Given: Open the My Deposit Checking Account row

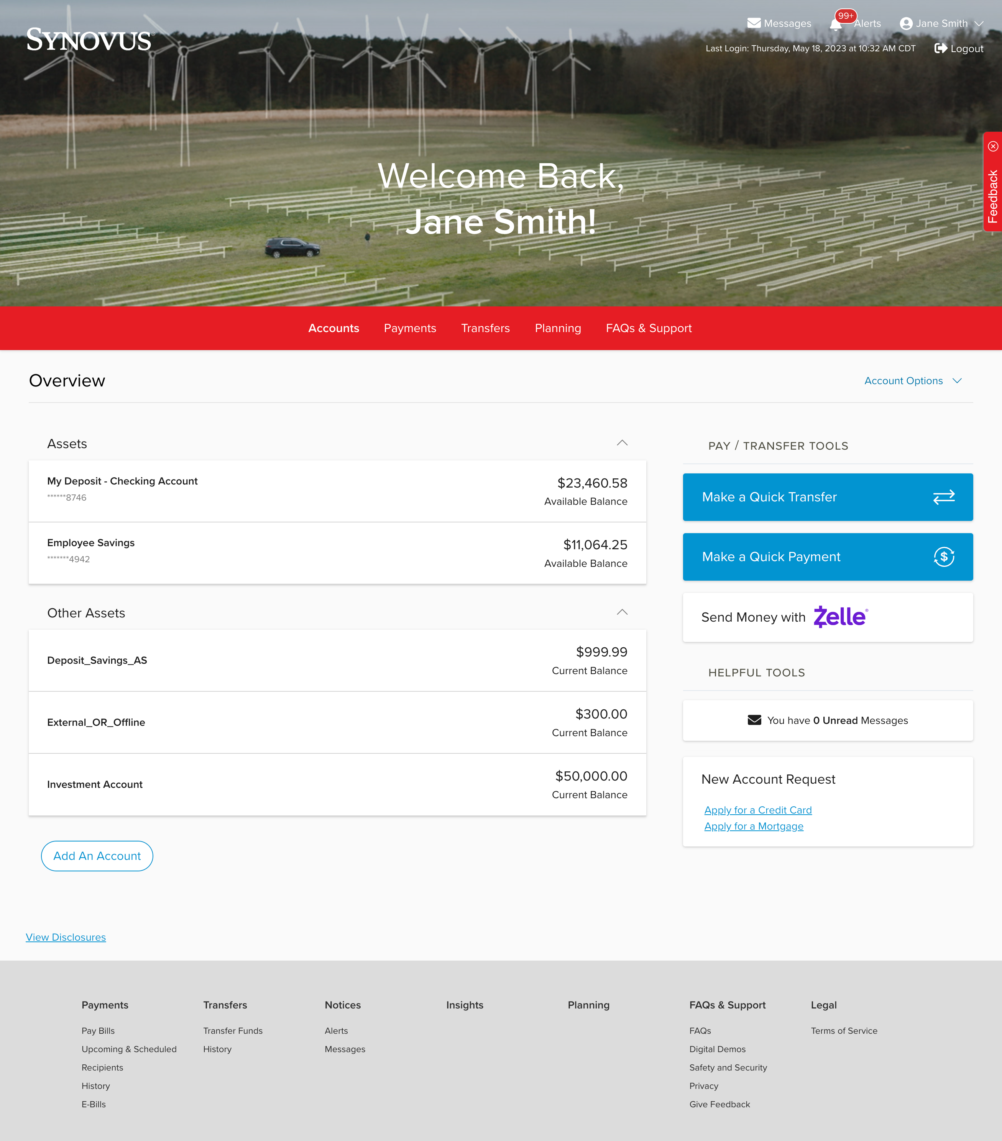Looking at the screenshot, I should click(x=337, y=491).
